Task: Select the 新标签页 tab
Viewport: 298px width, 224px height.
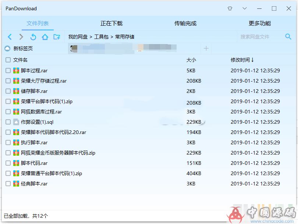Action: click(23, 48)
